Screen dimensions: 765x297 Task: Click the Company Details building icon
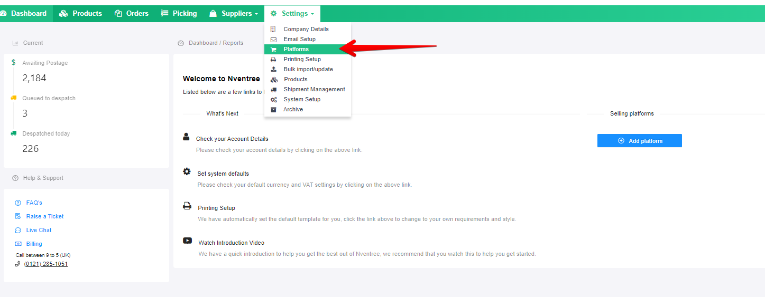coord(273,29)
